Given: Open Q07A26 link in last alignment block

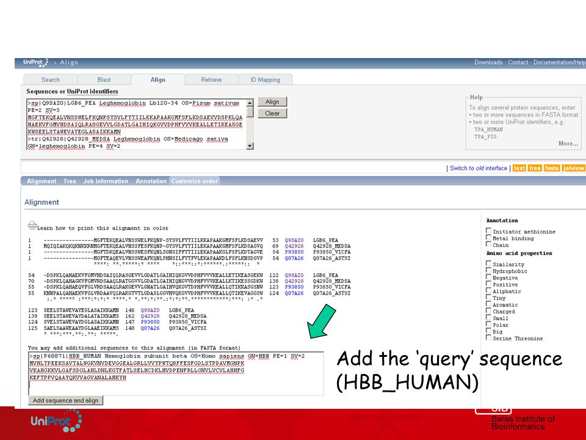Looking at the screenshot, I should tap(150, 328).
